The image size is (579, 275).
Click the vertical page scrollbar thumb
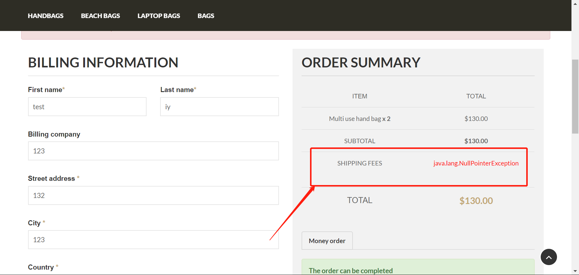(x=575, y=96)
